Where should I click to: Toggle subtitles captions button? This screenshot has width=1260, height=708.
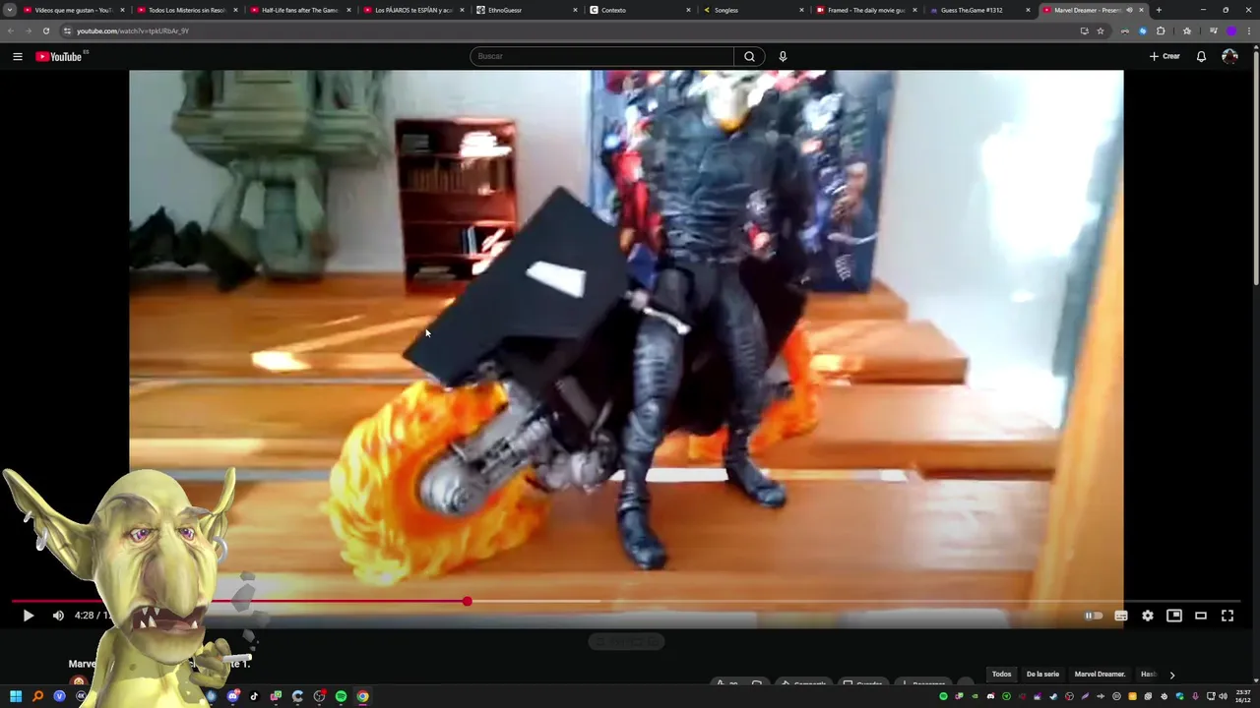[x=1121, y=616]
